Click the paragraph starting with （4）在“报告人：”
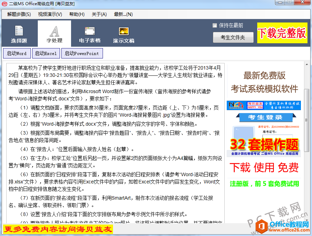 77,149
